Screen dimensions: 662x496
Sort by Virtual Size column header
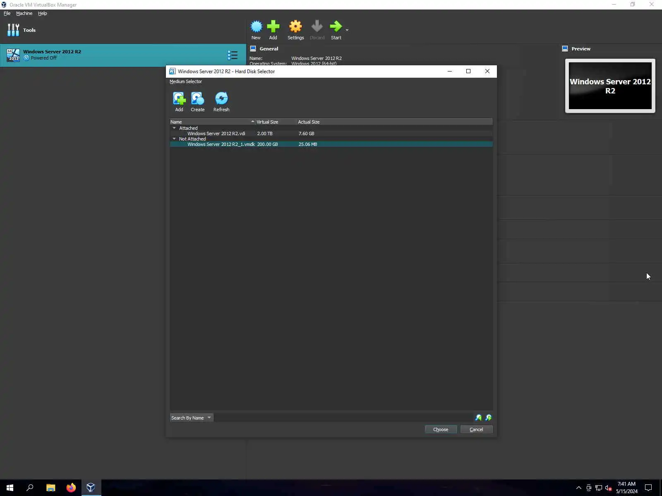pyautogui.click(x=276, y=122)
